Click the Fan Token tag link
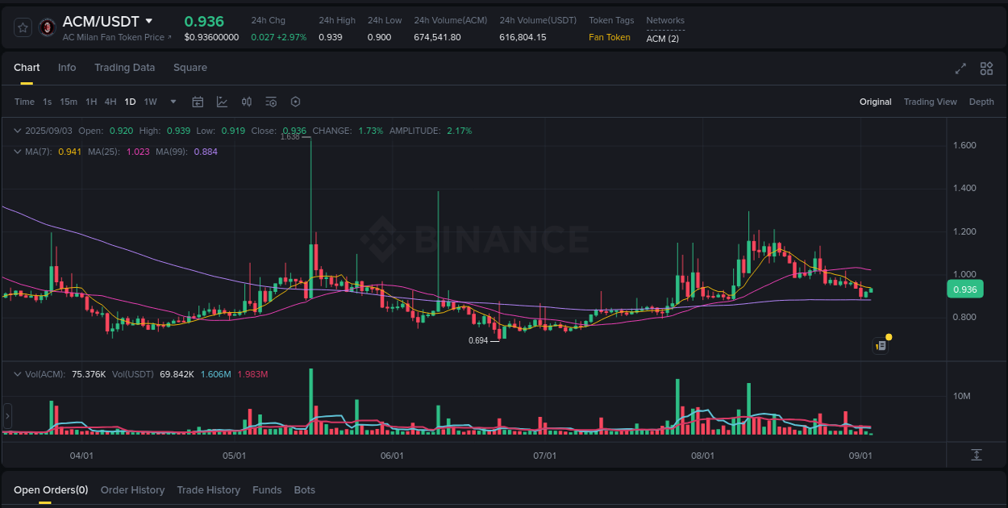Image resolution: width=1008 pixels, height=508 pixels. [609, 37]
